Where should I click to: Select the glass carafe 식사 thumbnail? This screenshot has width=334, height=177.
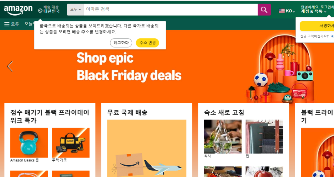[x=223, y=136]
